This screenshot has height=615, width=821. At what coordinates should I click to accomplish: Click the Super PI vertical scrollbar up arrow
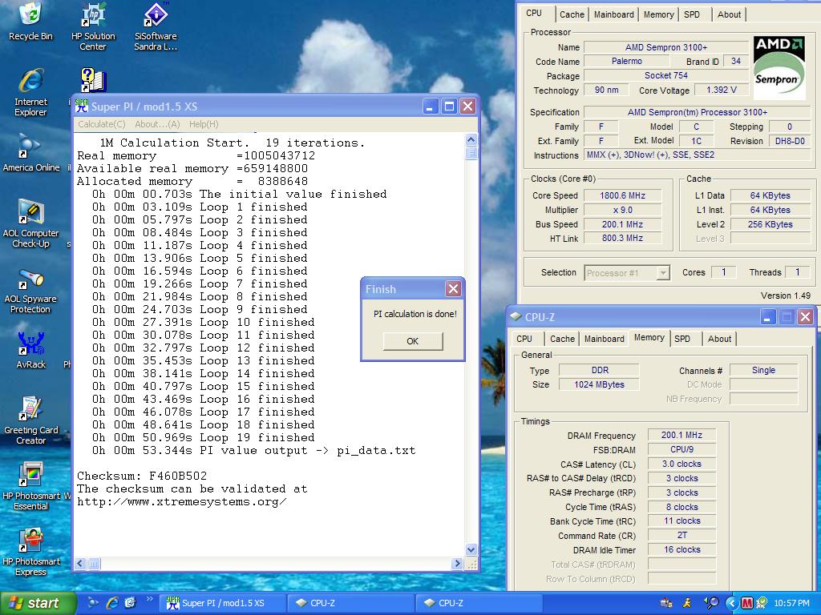pos(471,139)
